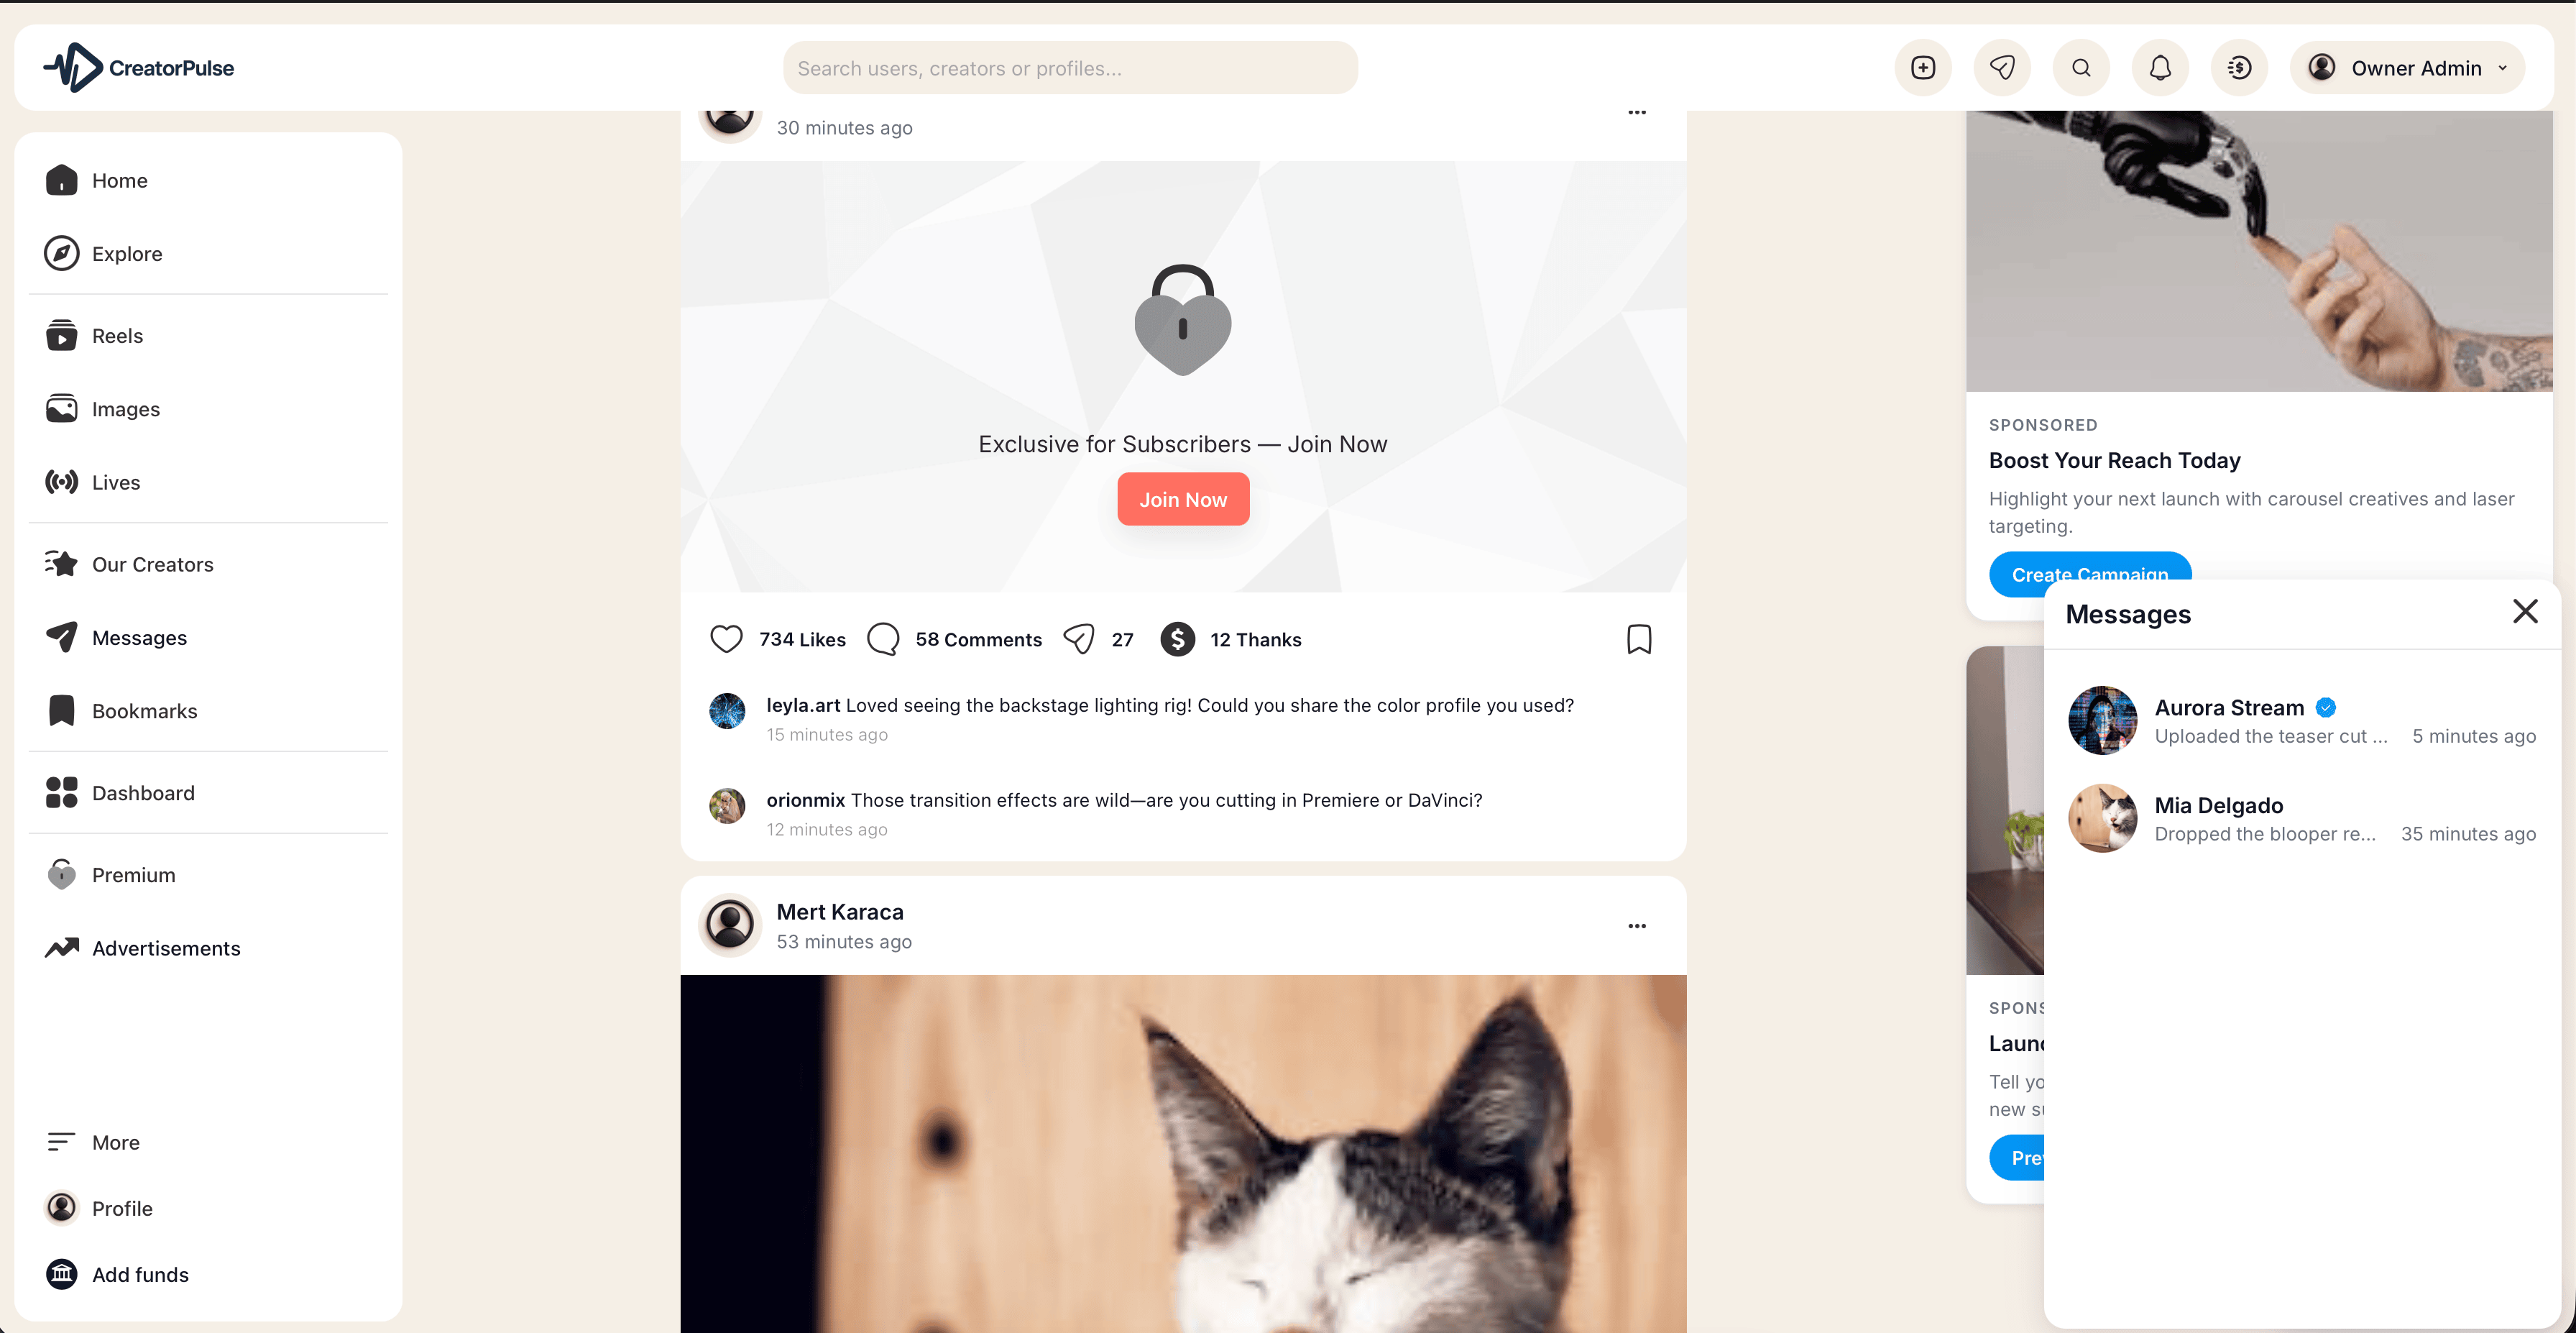Open leyla.art commenter profile link
2576x1333 pixels.
(x=803, y=706)
